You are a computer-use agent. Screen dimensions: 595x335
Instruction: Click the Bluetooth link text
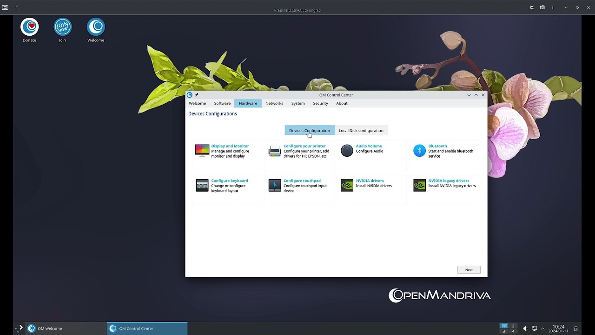pyautogui.click(x=437, y=146)
